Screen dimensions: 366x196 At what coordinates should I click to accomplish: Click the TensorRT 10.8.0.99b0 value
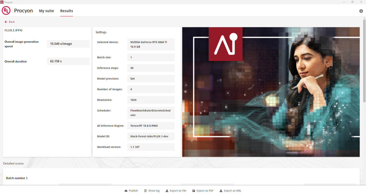(x=151, y=126)
